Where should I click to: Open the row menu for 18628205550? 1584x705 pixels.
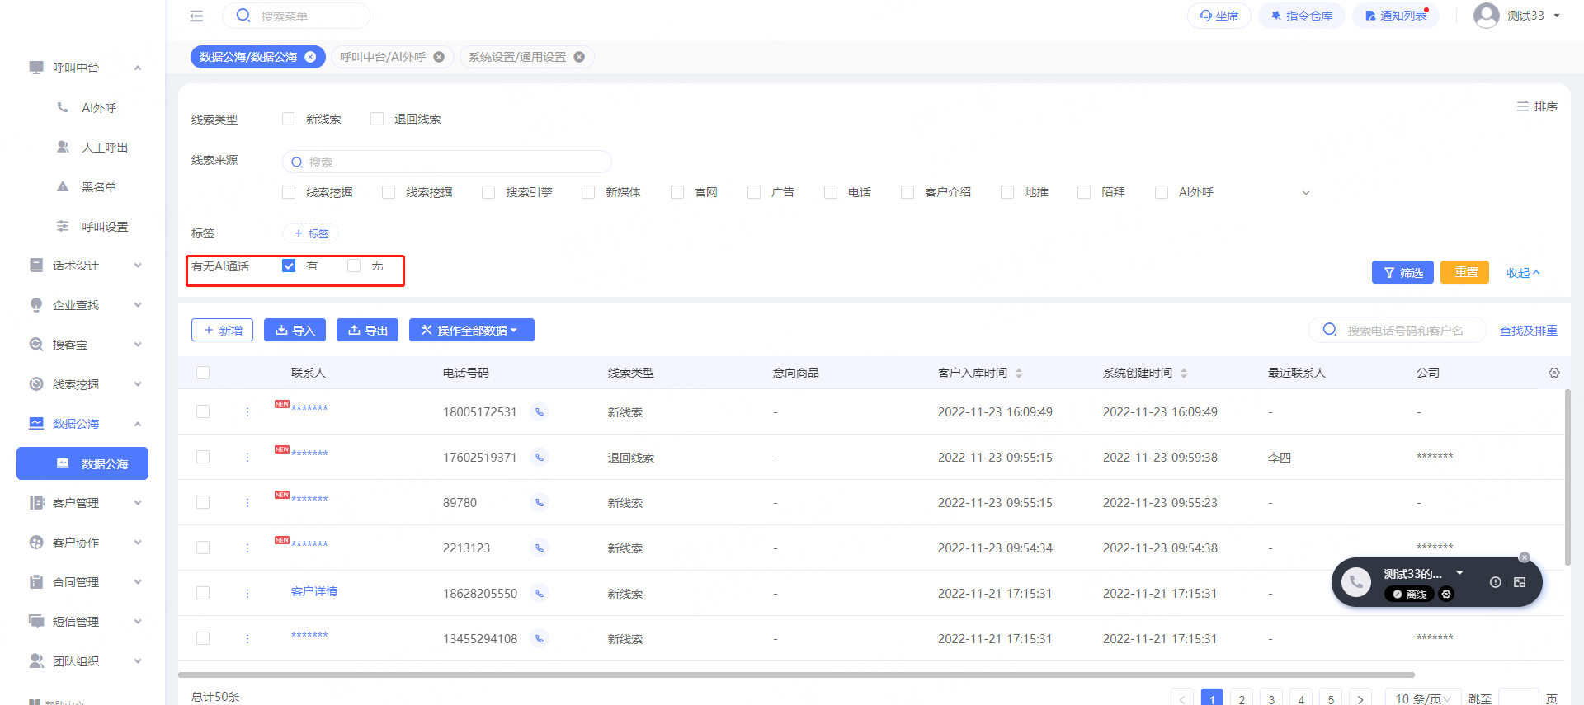(247, 593)
